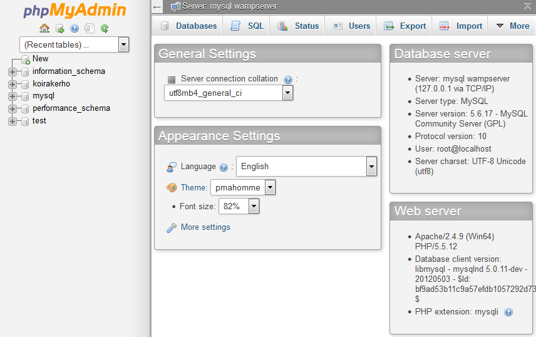Expand the information_schema tree node
536x337 pixels.
(x=13, y=72)
